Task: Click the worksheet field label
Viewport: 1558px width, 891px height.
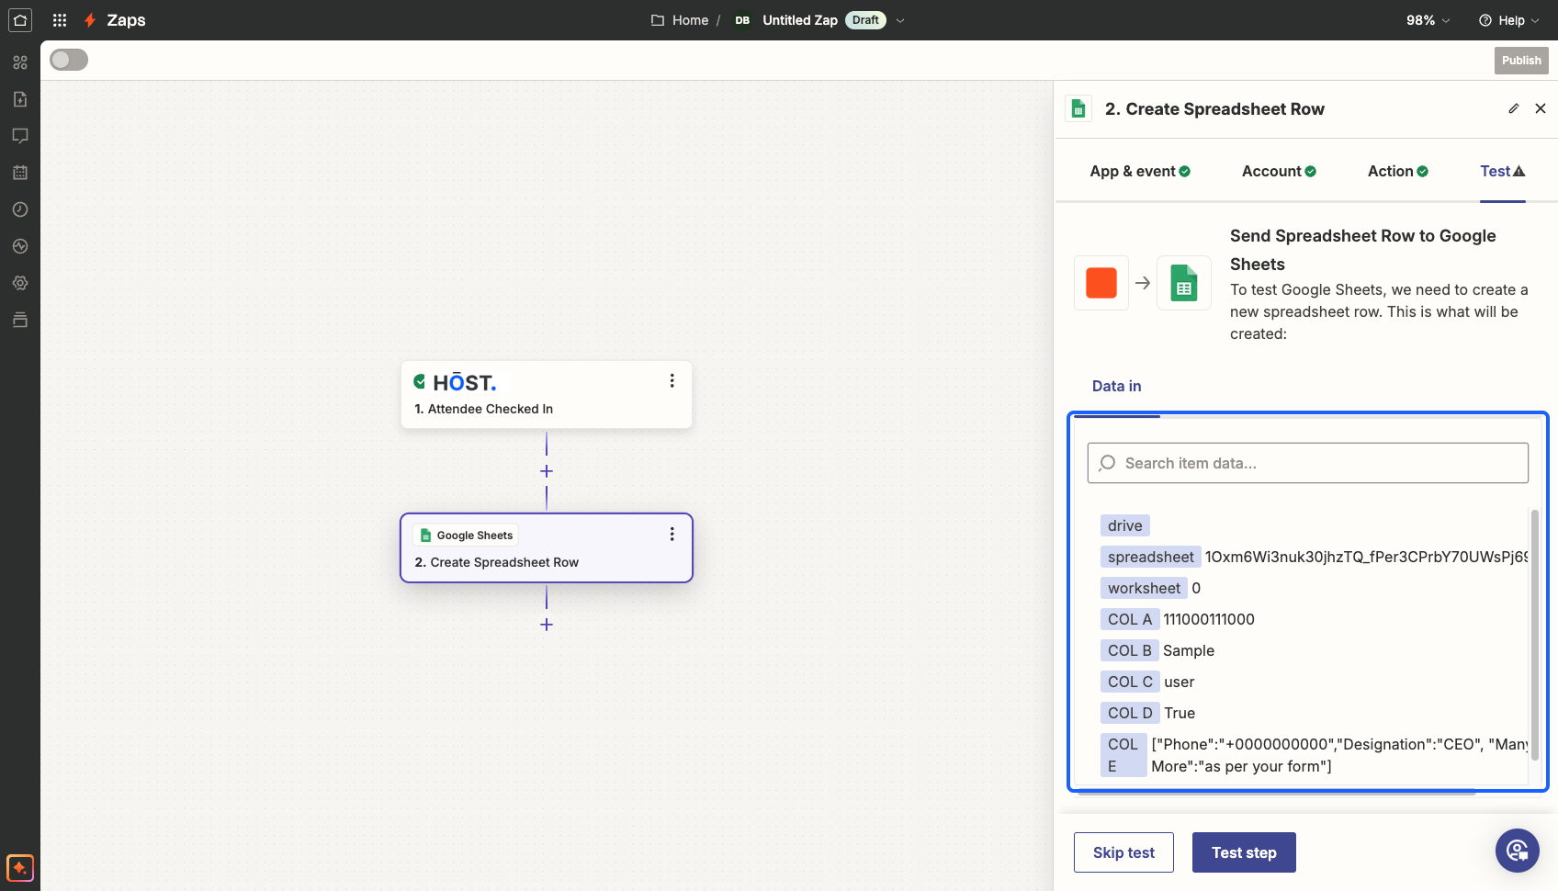Action: coord(1145,588)
